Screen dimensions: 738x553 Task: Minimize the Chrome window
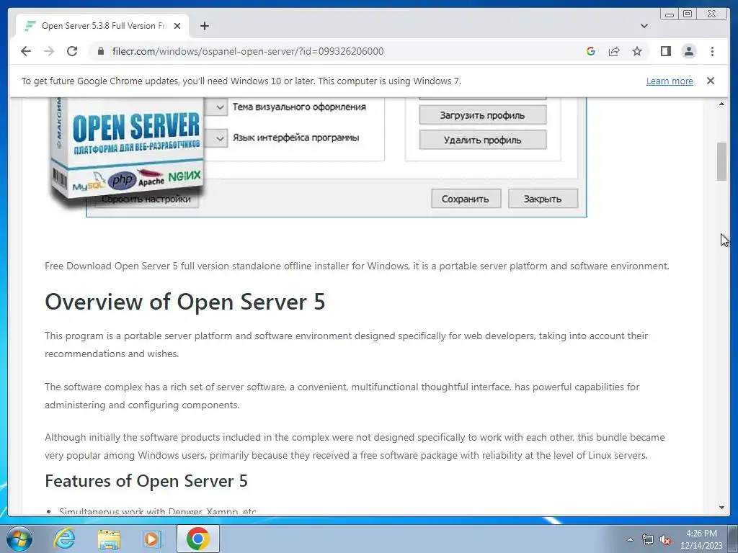pyautogui.click(x=670, y=14)
